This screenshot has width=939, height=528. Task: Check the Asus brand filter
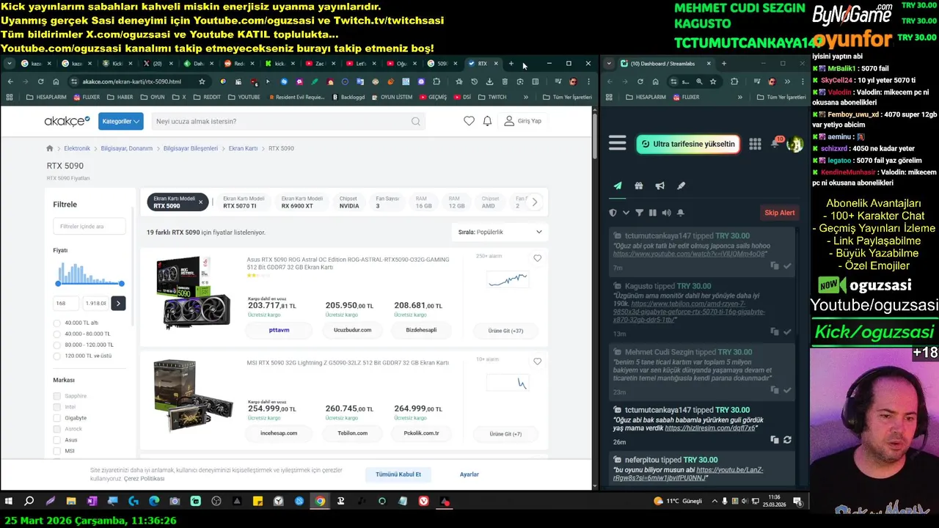click(57, 440)
